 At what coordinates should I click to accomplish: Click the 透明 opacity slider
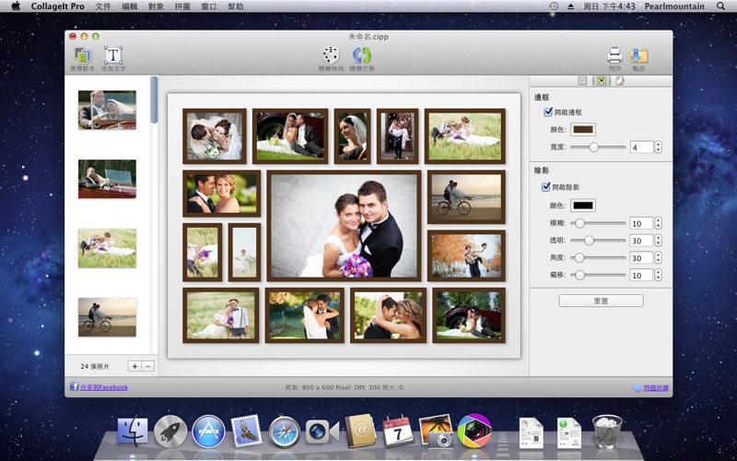598,241
